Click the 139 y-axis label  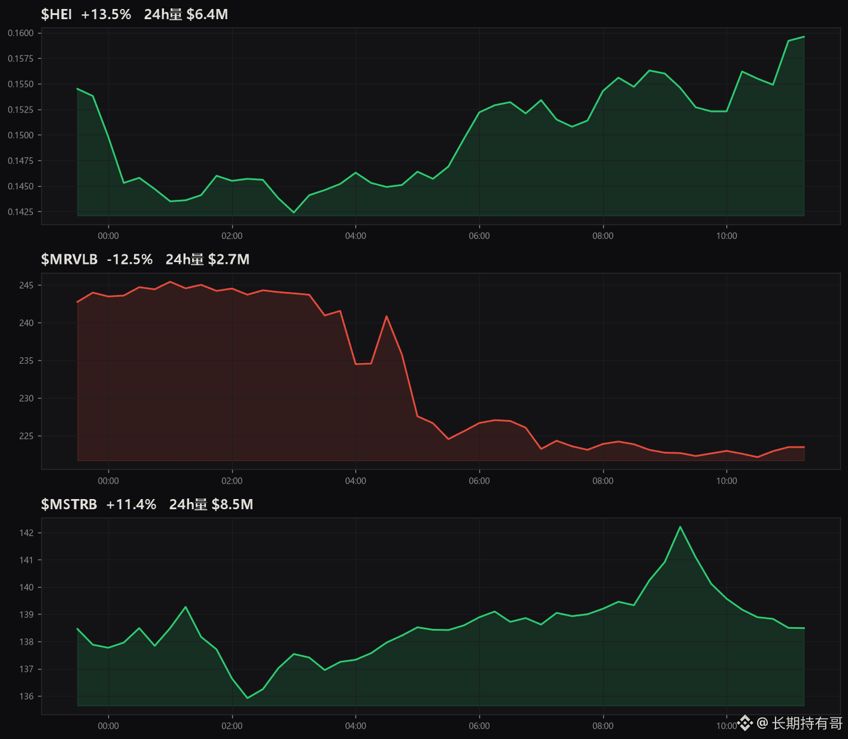point(26,615)
